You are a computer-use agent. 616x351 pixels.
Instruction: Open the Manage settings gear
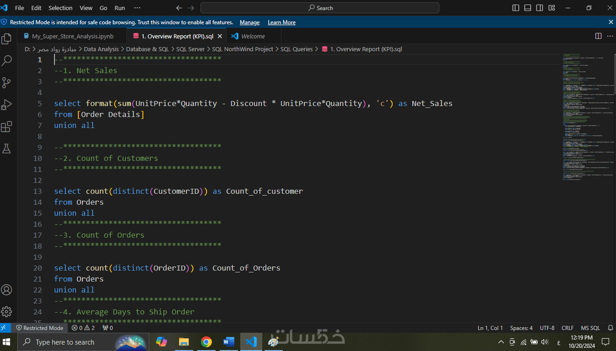click(6, 312)
